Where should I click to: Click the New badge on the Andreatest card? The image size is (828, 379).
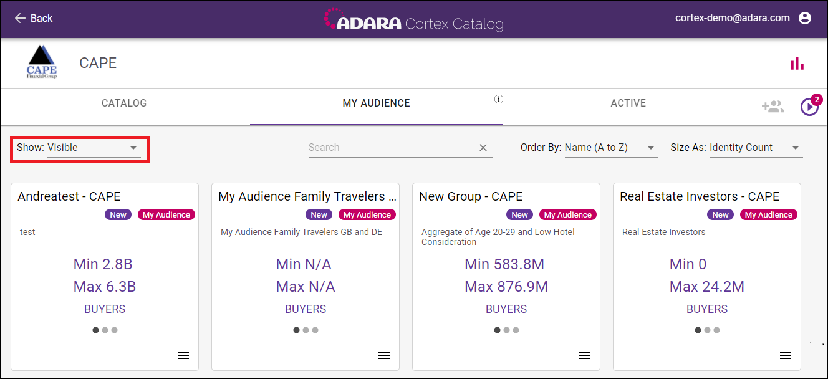[118, 214]
